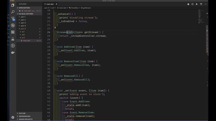Open the Explorer view in activity bar

coord(13,5)
